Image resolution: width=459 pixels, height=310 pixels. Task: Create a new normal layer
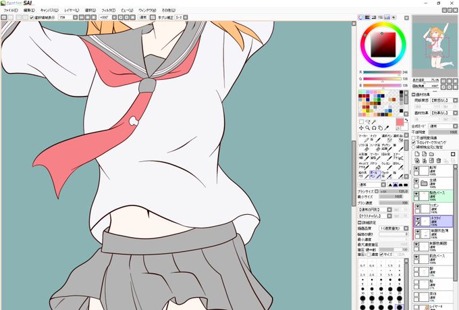[417, 154]
